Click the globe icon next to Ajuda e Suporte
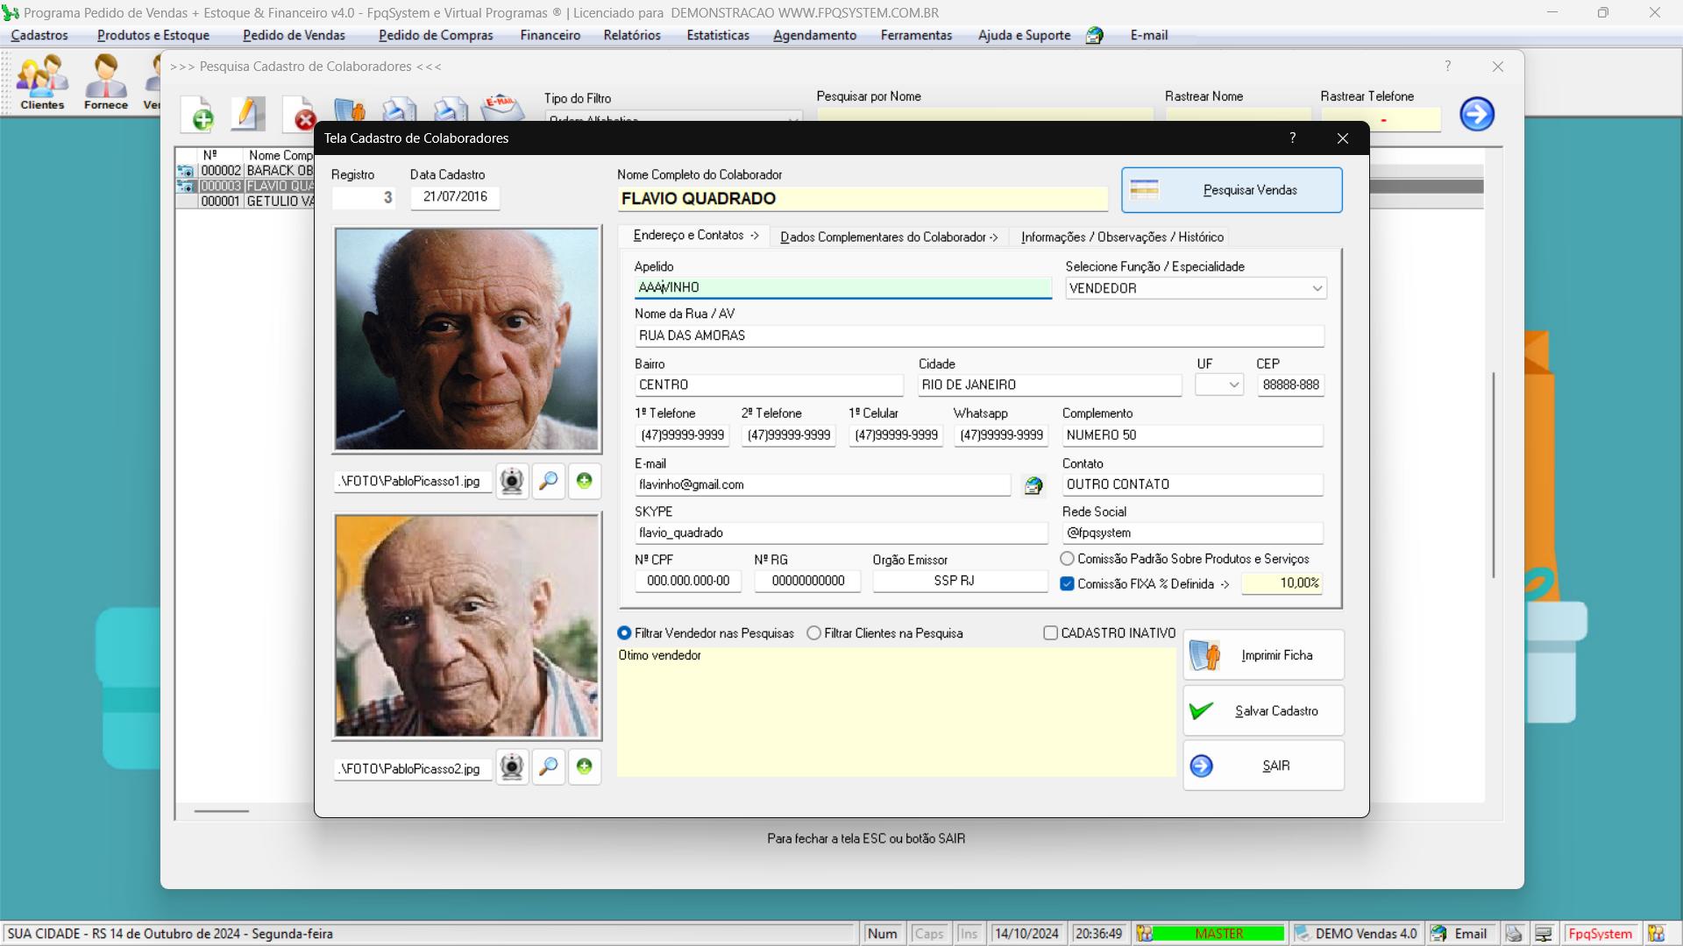The image size is (1683, 946). 1094,36
